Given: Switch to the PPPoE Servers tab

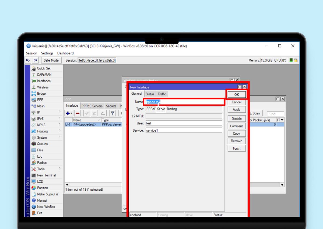Looking at the screenshot, I should [x=92, y=106].
